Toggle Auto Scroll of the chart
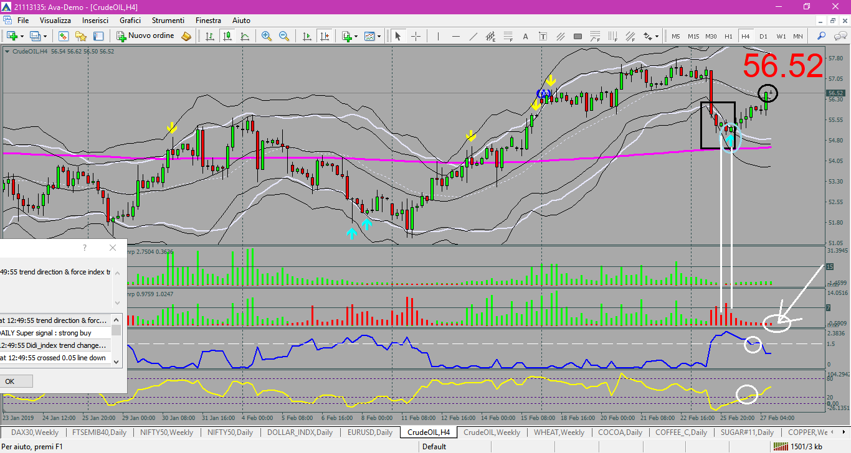Image resolution: width=851 pixels, height=453 pixels. [x=306, y=36]
